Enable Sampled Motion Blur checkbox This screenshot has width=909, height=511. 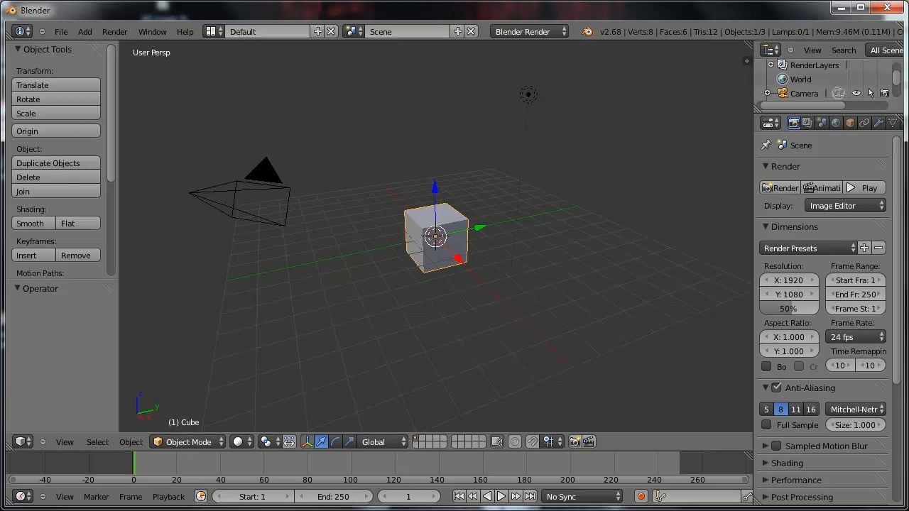[776, 446]
